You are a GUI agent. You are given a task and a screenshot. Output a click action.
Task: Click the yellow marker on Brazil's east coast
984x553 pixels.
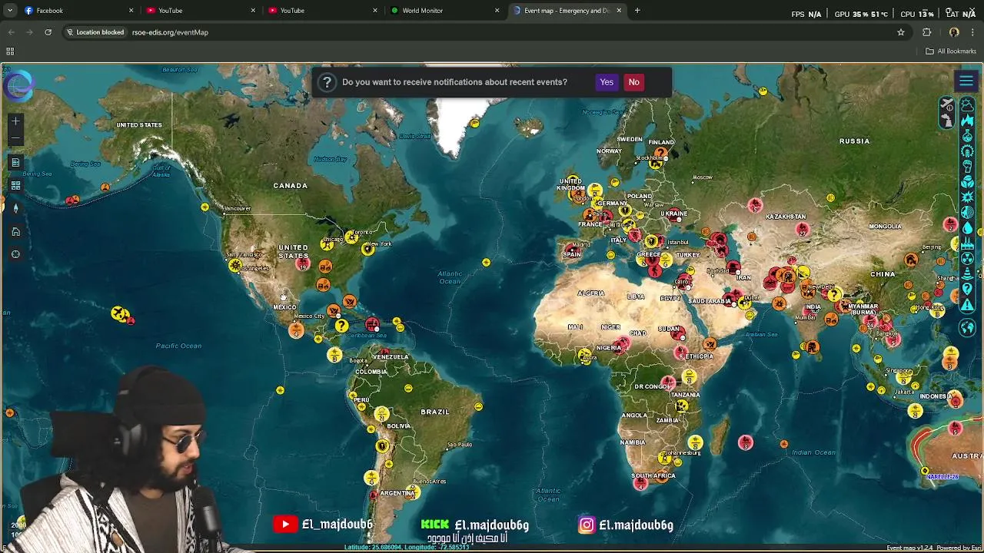click(x=478, y=406)
